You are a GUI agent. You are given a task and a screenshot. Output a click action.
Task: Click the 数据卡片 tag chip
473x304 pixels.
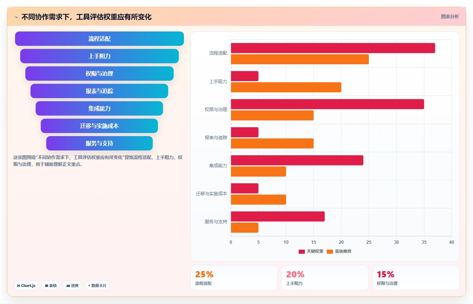tap(97, 286)
